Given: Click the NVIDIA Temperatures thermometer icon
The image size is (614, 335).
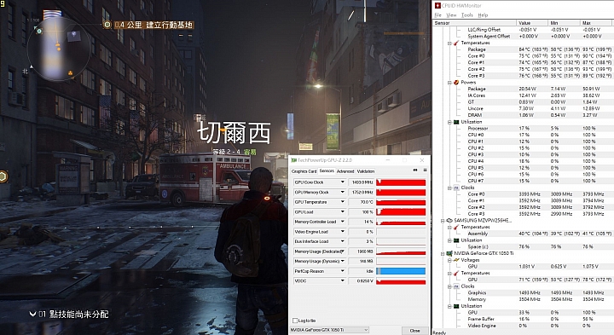Looking at the screenshot, I should click(456, 273).
